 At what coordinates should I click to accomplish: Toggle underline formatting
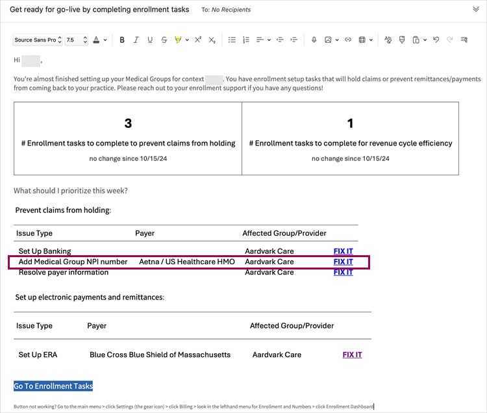coord(150,40)
